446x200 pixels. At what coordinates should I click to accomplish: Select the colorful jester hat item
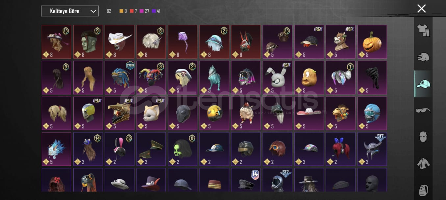point(151,78)
